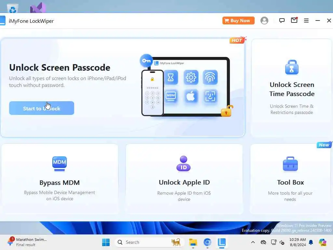Image resolution: width=333 pixels, height=250 pixels.
Task: Click 'Unlock all types of screen locks' description
Action: pyautogui.click(x=68, y=82)
